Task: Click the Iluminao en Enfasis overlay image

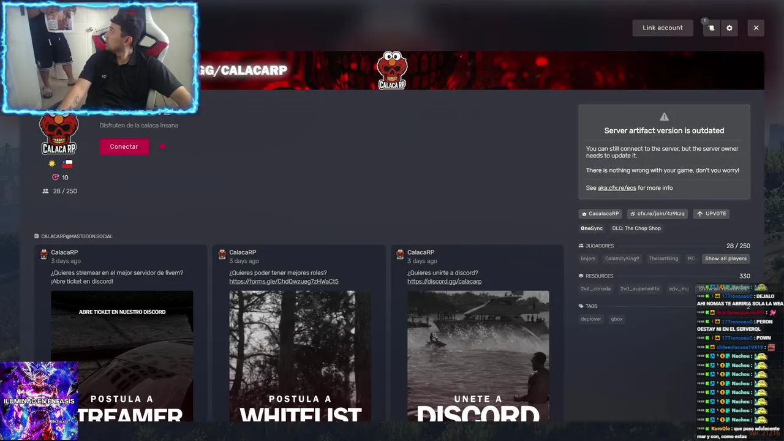Action: click(x=39, y=401)
